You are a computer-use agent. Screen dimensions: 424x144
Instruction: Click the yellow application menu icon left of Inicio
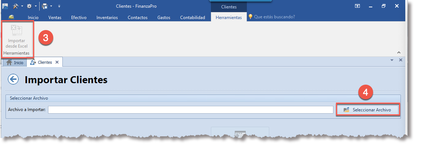point(11,17)
